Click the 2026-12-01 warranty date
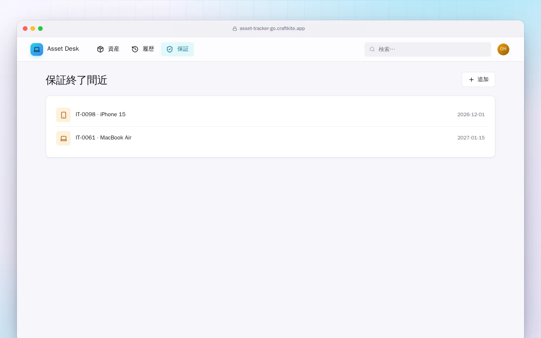Viewport: 541px width, 338px height. [471, 115]
